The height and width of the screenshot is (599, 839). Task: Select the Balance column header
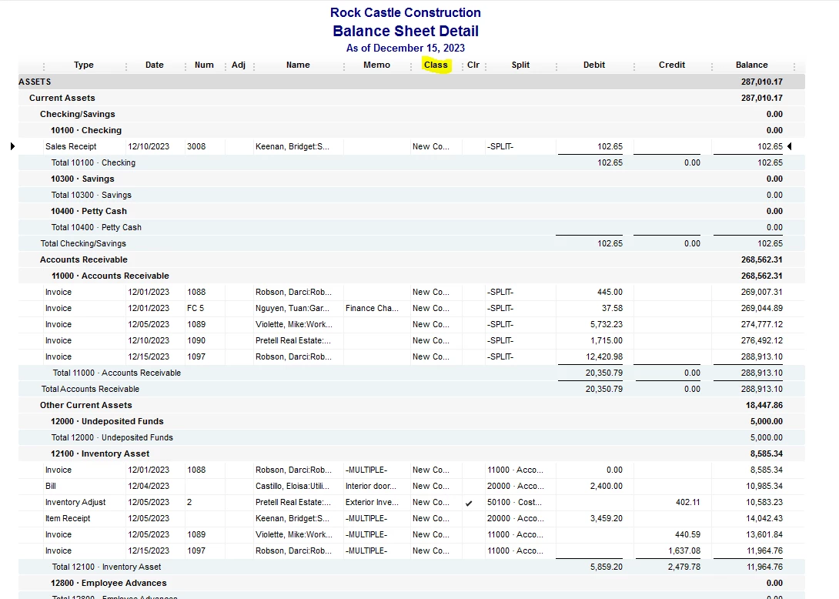(x=752, y=65)
